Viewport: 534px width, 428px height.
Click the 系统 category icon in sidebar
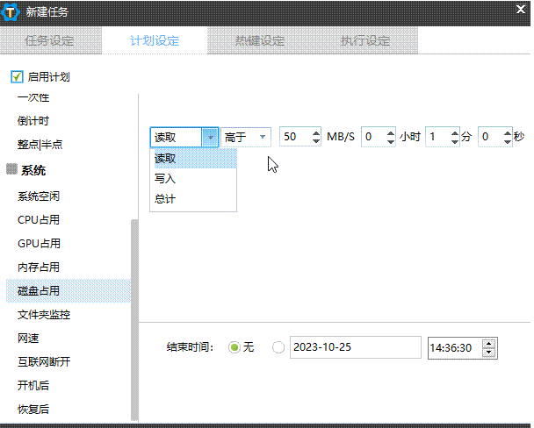coord(11,170)
